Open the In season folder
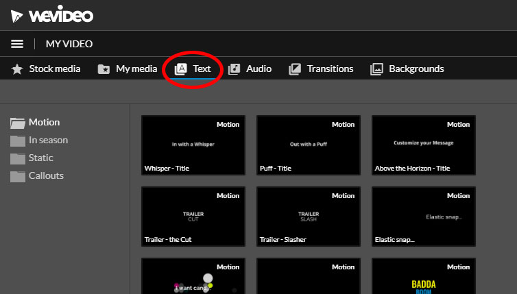 48,140
